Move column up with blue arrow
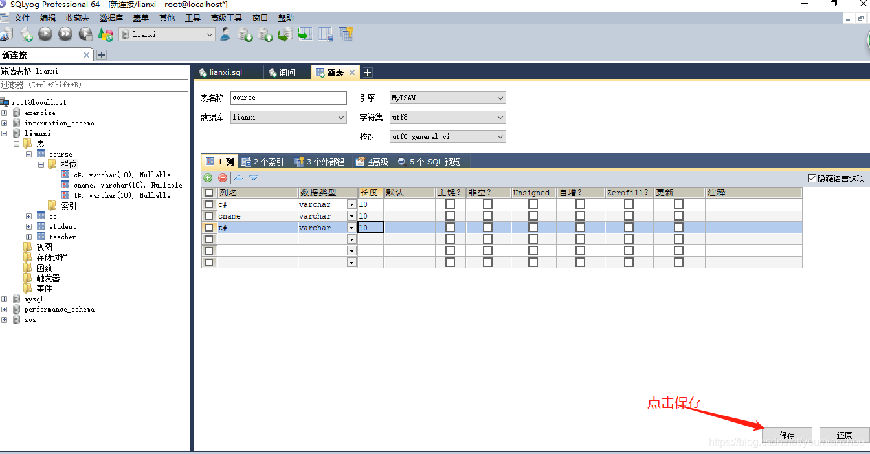This screenshot has height=454, width=870. tap(239, 178)
